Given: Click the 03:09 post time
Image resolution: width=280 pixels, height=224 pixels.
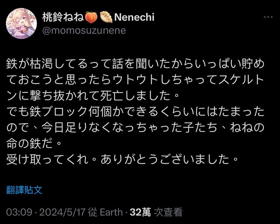Looking at the screenshot, I should click(x=19, y=212).
